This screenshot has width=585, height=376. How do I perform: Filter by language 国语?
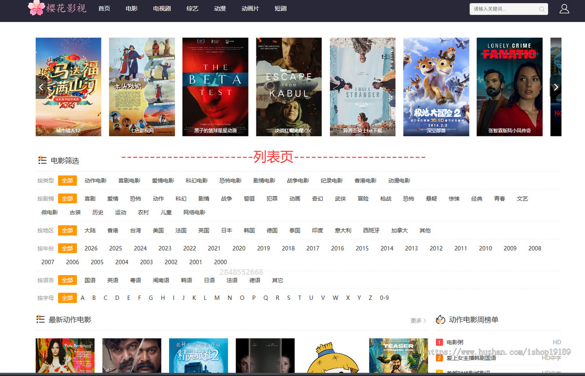(90, 280)
